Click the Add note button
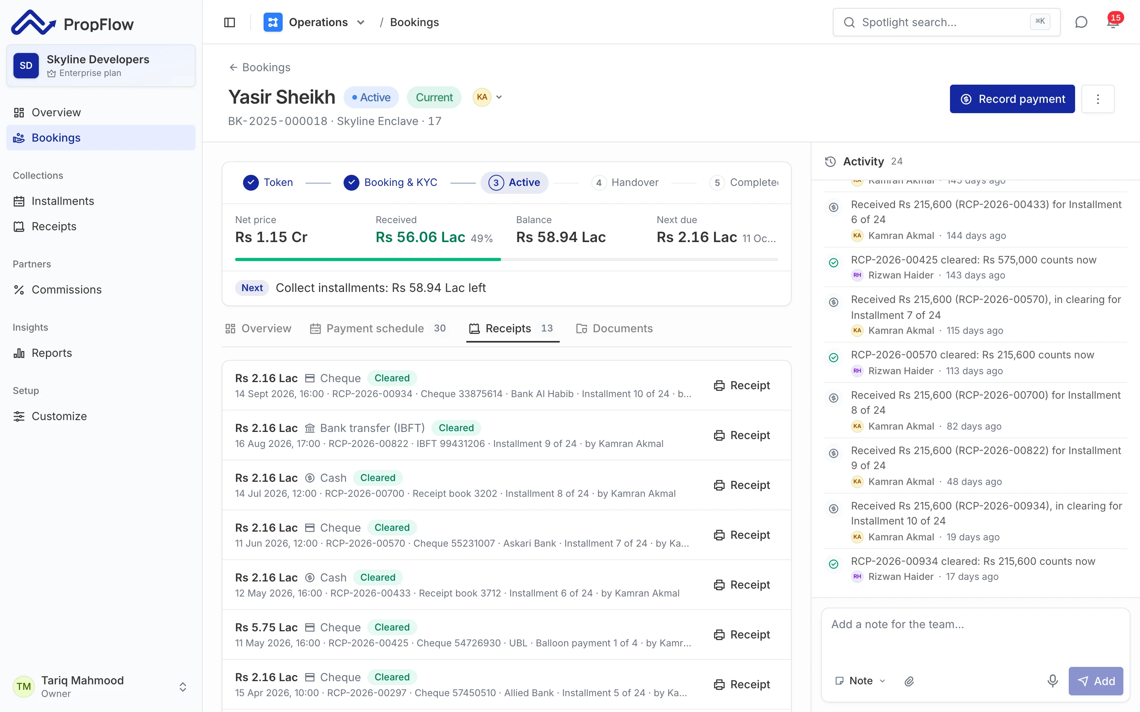This screenshot has width=1140, height=712. click(1096, 681)
